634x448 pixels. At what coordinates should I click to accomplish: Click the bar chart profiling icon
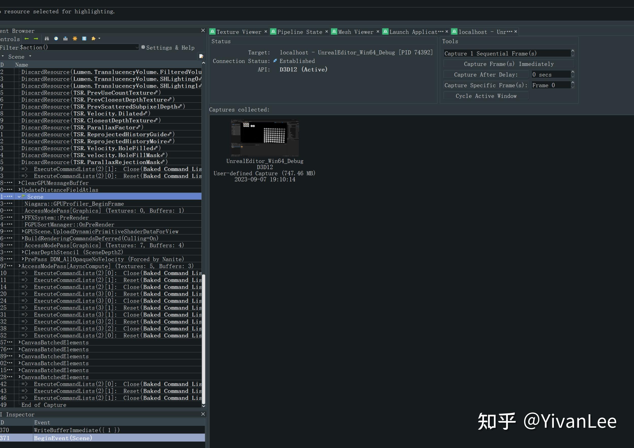65,39
